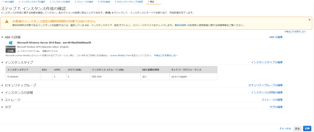Click the メモリ (GiB) column header
This screenshot has height=132, width=314.
[78, 70]
